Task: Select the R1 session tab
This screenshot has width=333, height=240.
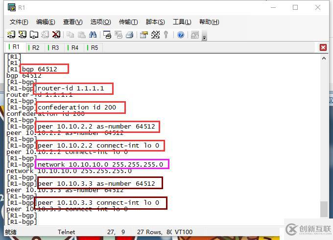Action: click(15, 47)
